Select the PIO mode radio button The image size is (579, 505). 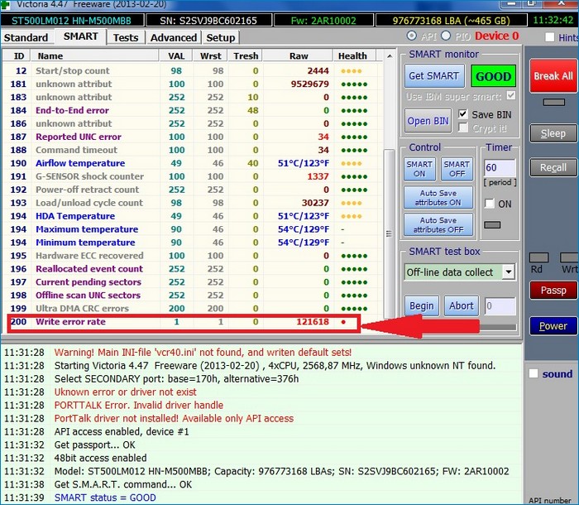447,36
